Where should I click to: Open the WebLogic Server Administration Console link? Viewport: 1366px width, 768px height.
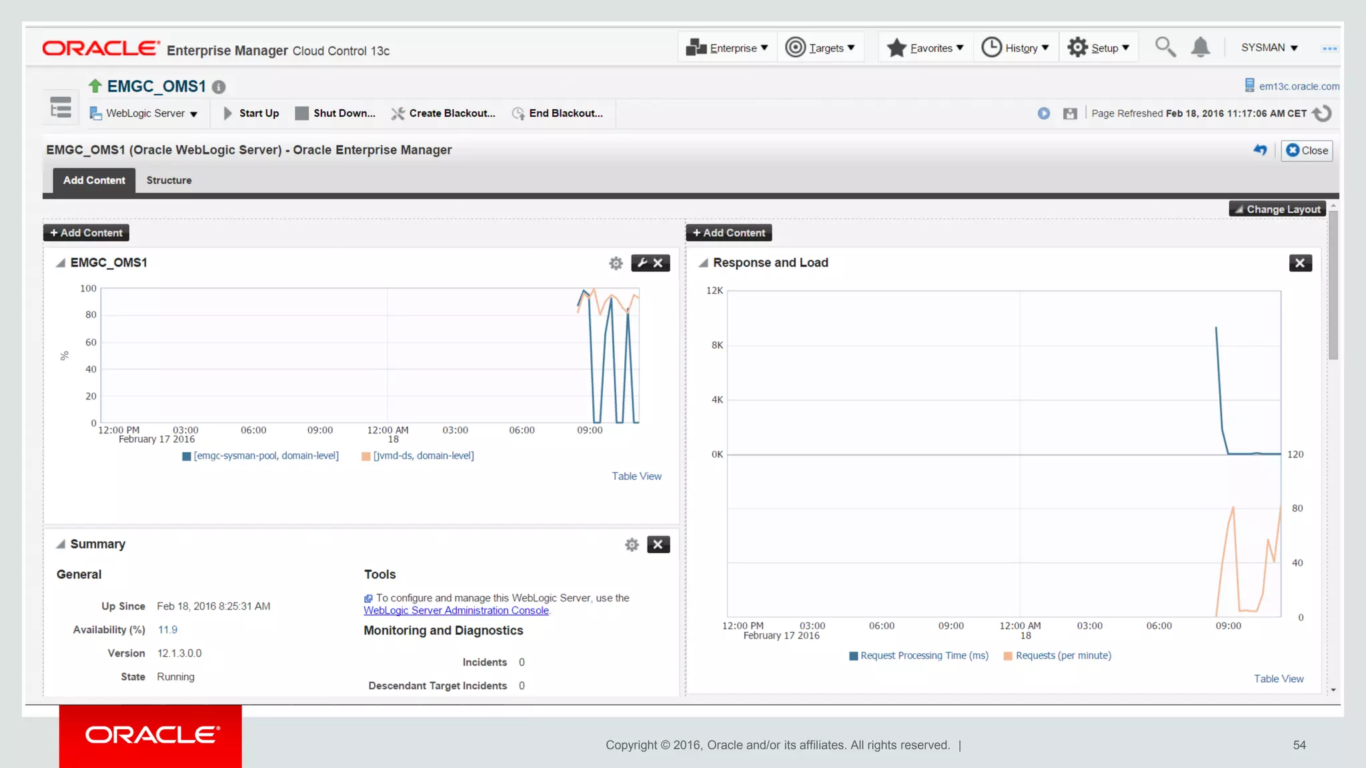point(456,611)
